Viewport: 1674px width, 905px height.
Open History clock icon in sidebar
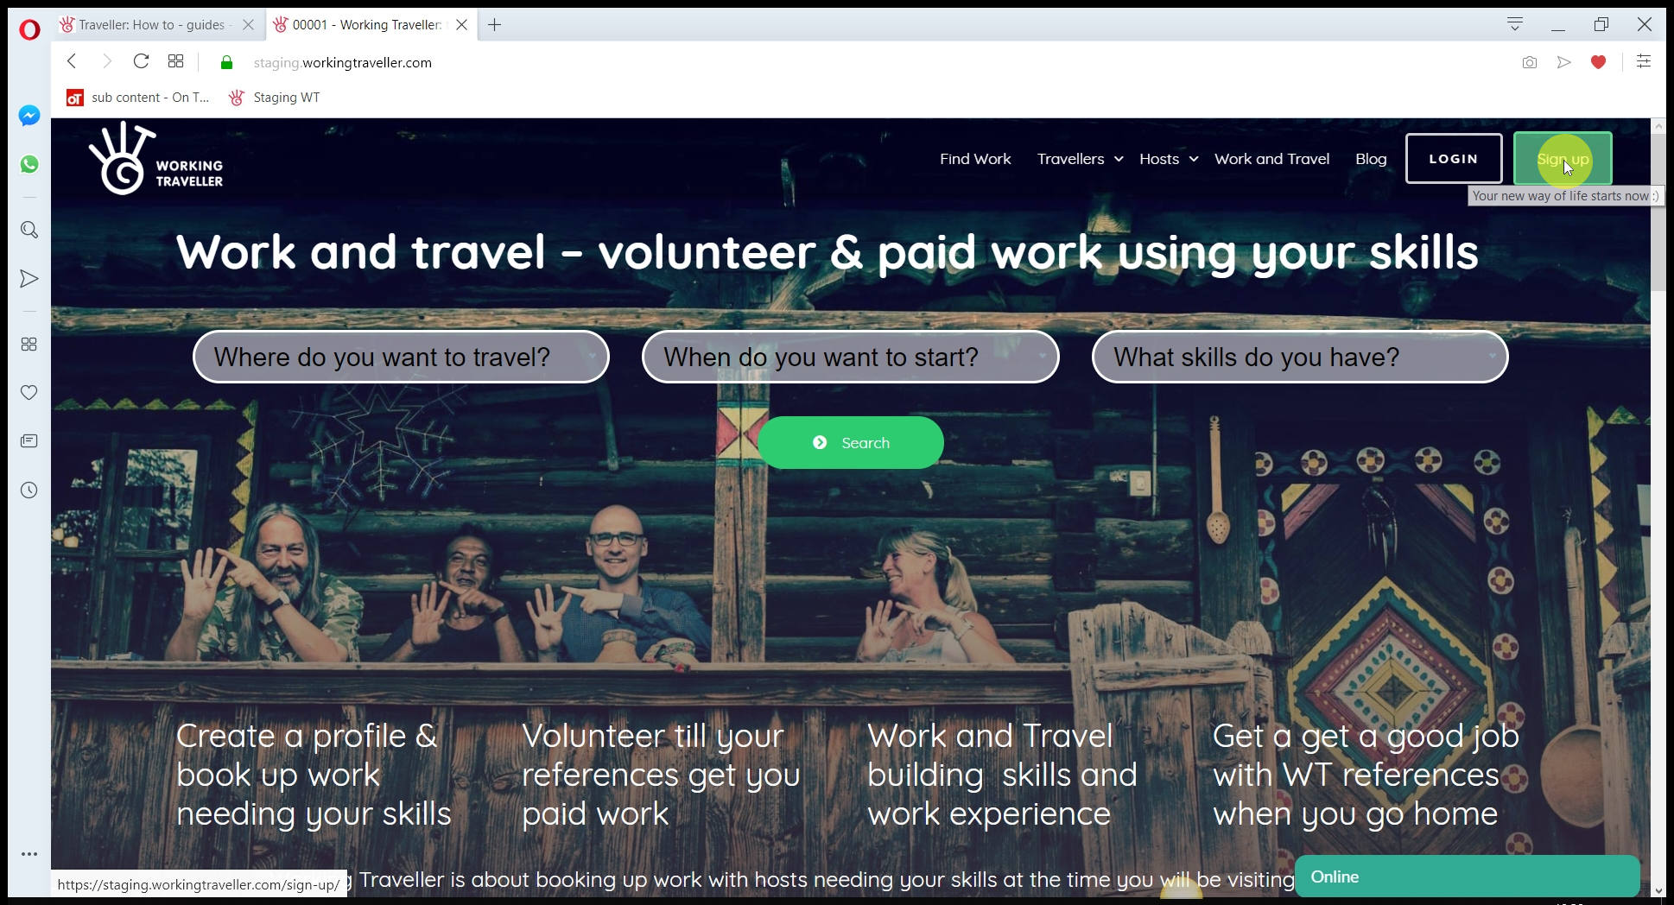point(29,490)
